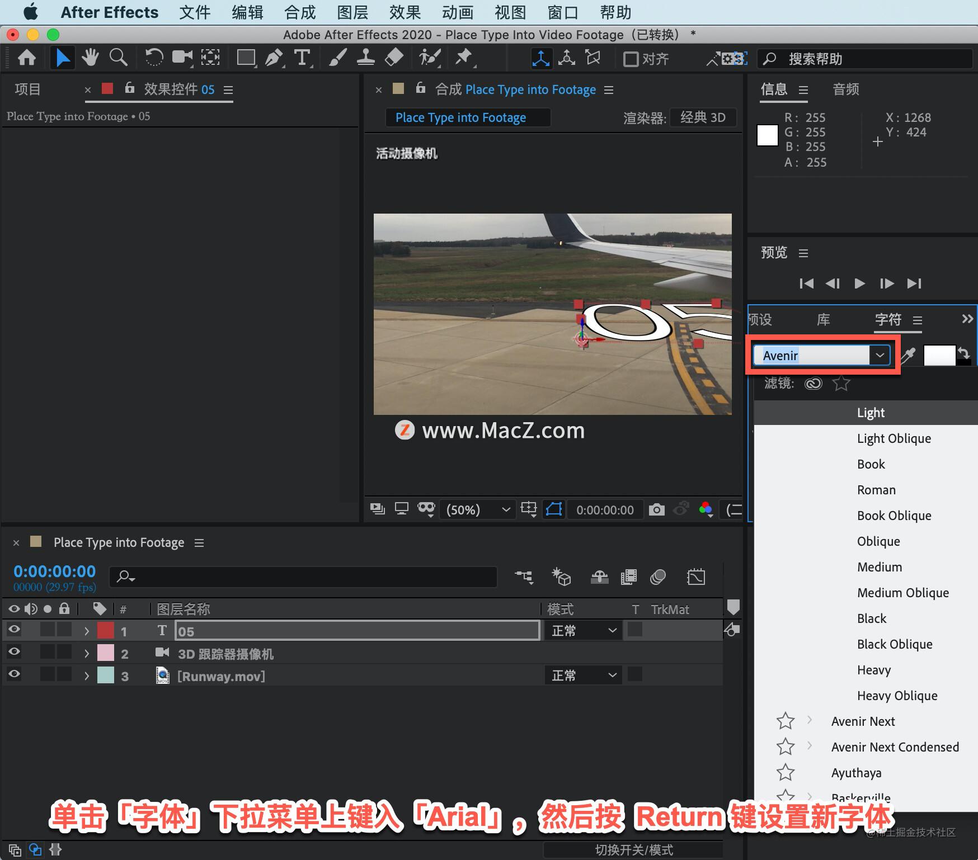The height and width of the screenshot is (860, 978).
Task: Select the Rectangle shape tool
Action: (x=246, y=58)
